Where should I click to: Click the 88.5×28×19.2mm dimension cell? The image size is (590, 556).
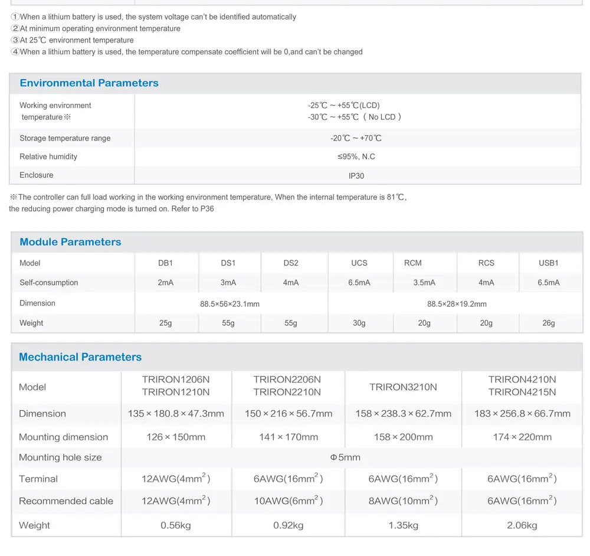(x=457, y=304)
